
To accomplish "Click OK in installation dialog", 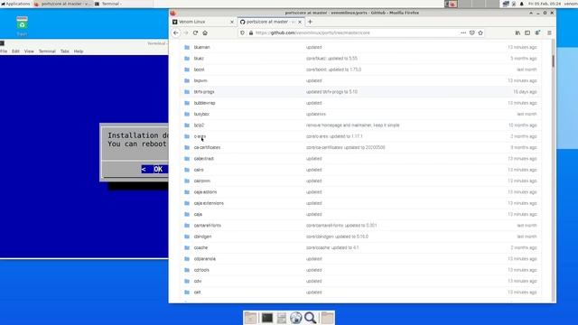I will pyautogui.click(x=154, y=169).
